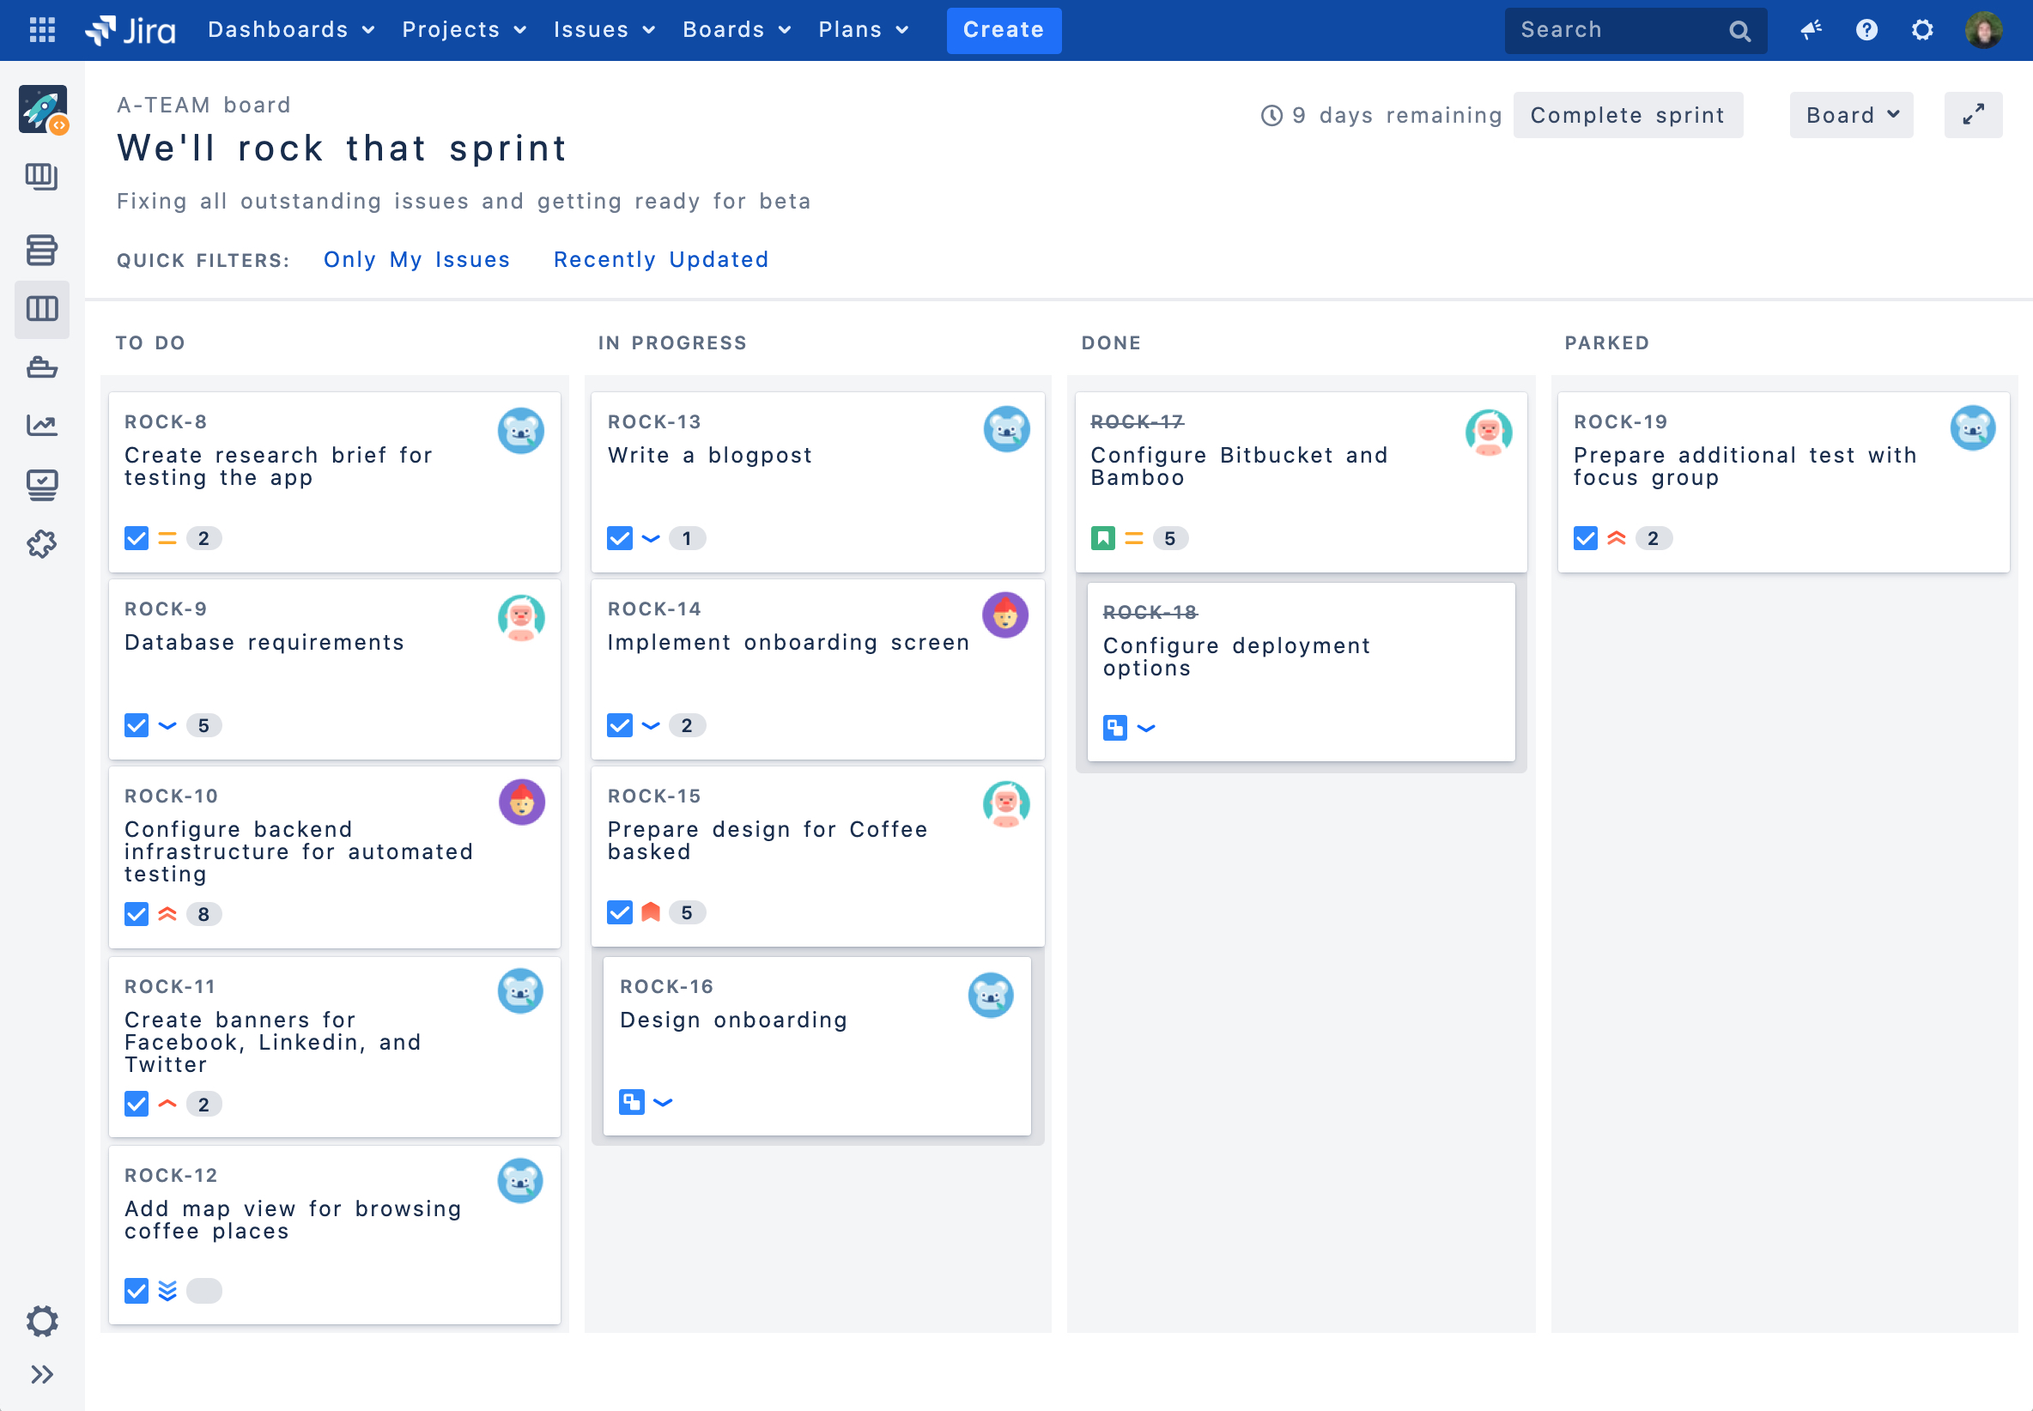Screen dimensions: 2033x1411
Task: Click the notifications bell icon
Action: click(1811, 29)
